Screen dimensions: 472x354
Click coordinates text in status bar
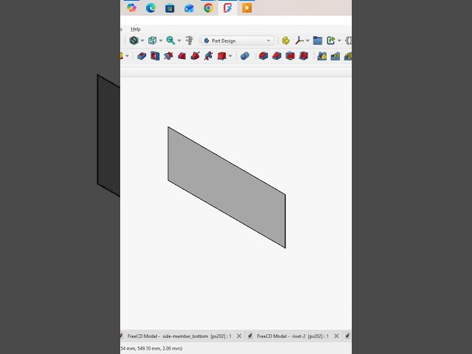151,348
